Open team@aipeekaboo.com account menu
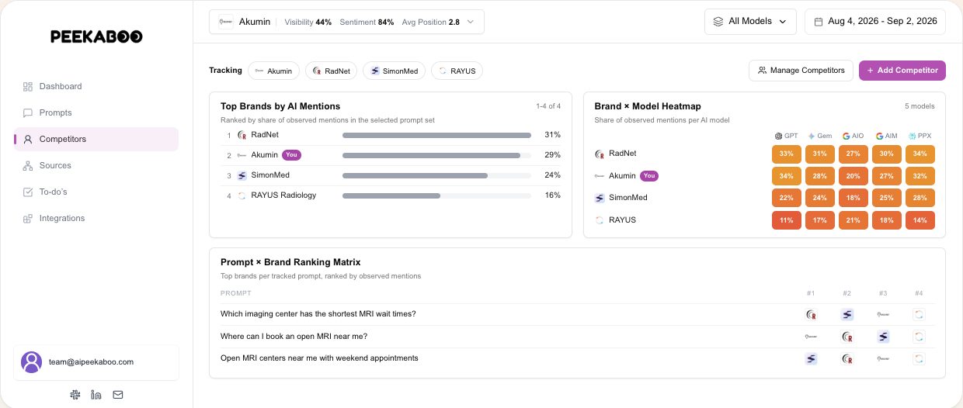The width and height of the screenshot is (963, 408). coord(96,362)
